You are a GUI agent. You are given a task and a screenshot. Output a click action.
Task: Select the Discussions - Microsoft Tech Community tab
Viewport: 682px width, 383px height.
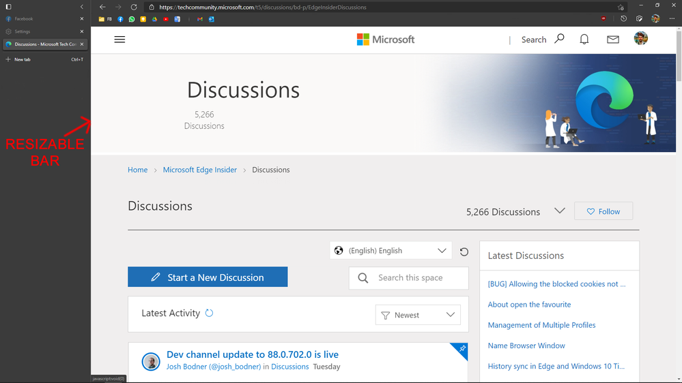coord(42,44)
